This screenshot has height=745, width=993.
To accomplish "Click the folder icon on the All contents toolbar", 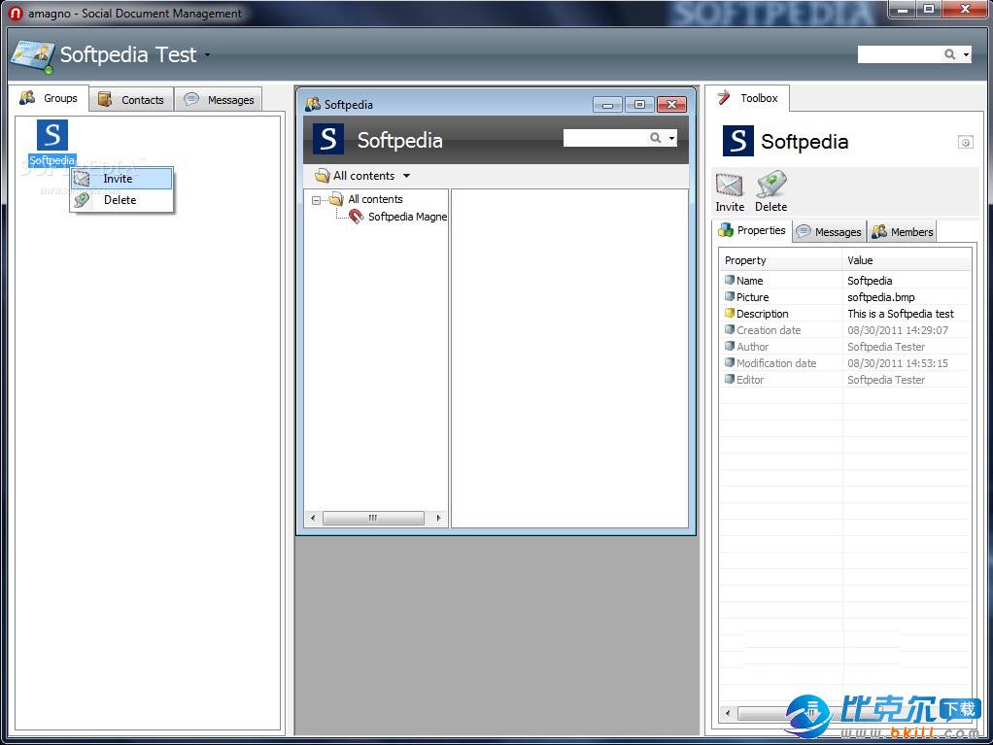I will pyautogui.click(x=323, y=176).
